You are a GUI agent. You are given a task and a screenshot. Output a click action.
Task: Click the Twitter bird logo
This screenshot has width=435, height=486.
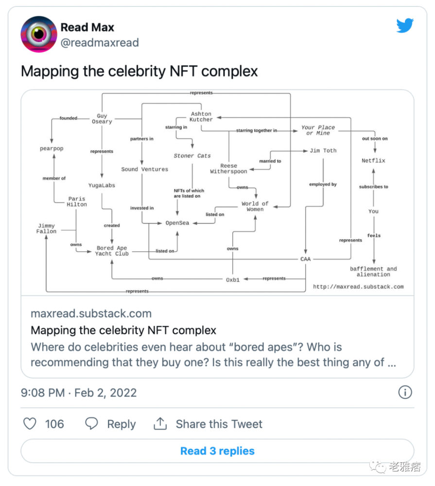coord(404,26)
